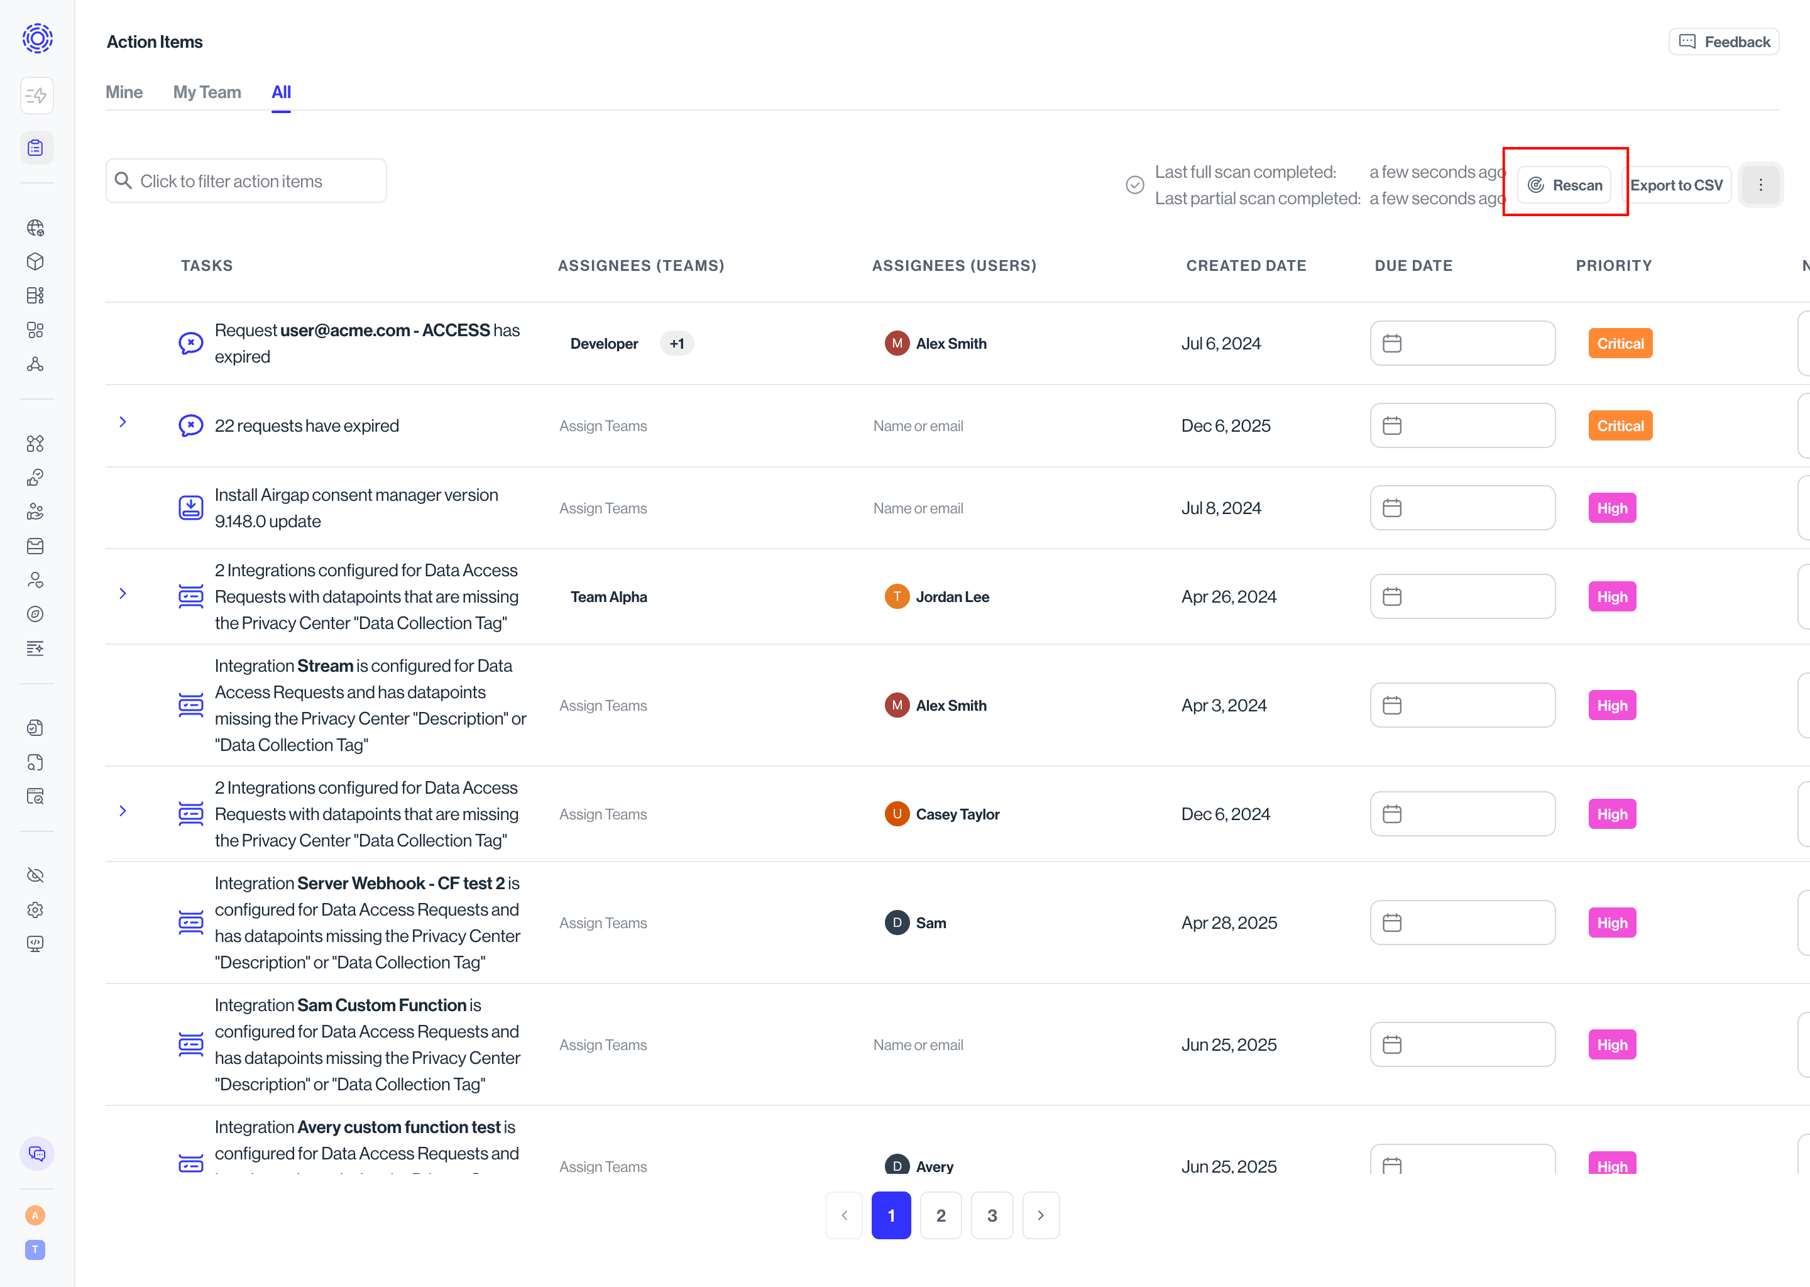Click the Transcend logo in the sidebar
The width and height of the screenshot is (1810, 1287).
(x=37, y=38)
